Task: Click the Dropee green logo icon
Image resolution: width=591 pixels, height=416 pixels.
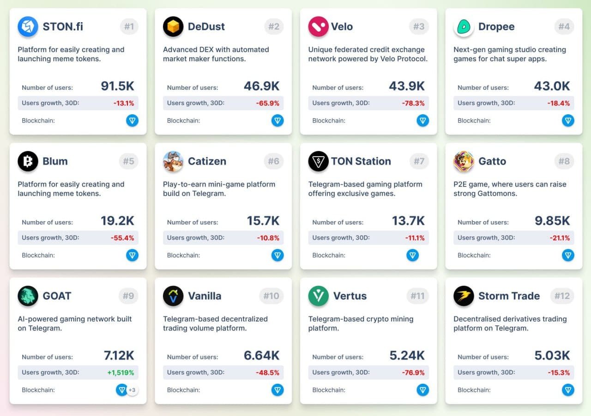Action: tap(464, 27)
